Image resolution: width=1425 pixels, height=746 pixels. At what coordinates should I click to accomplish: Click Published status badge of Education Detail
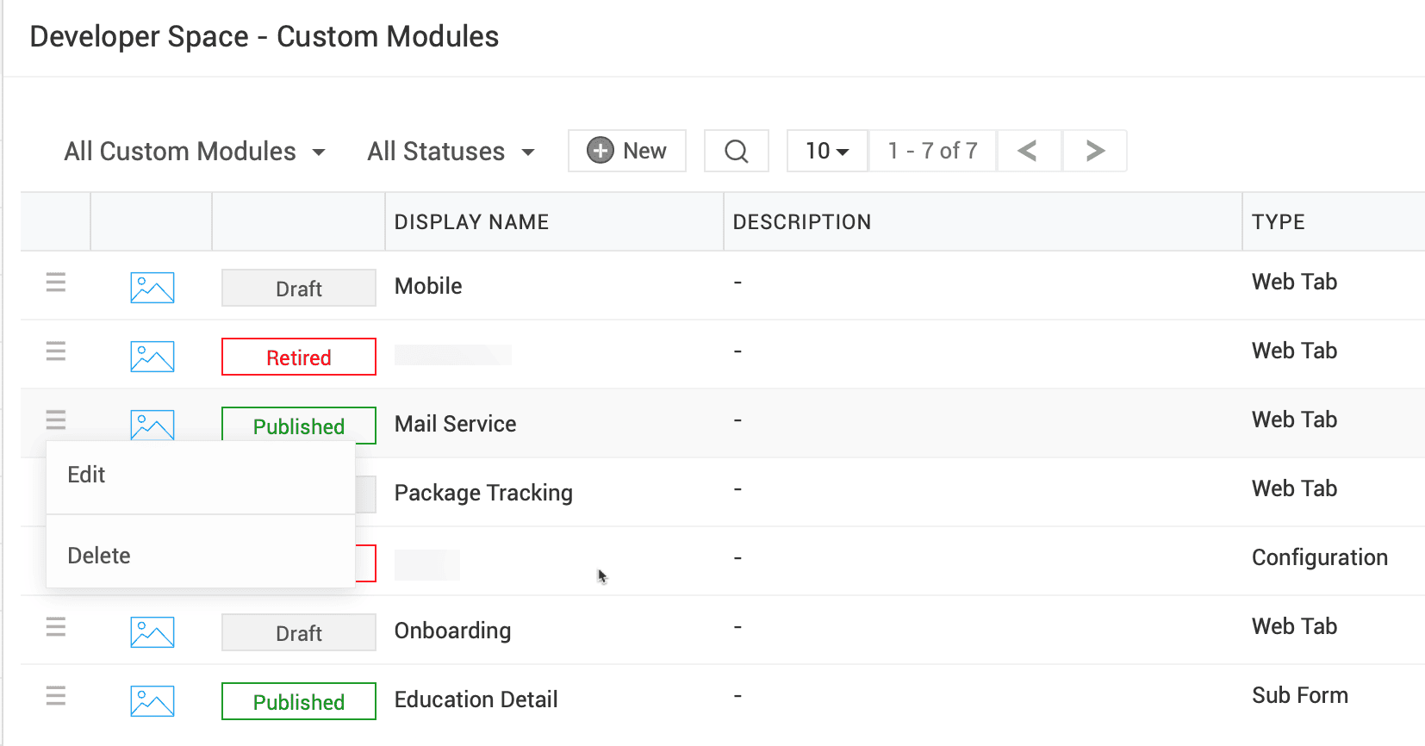298,701
